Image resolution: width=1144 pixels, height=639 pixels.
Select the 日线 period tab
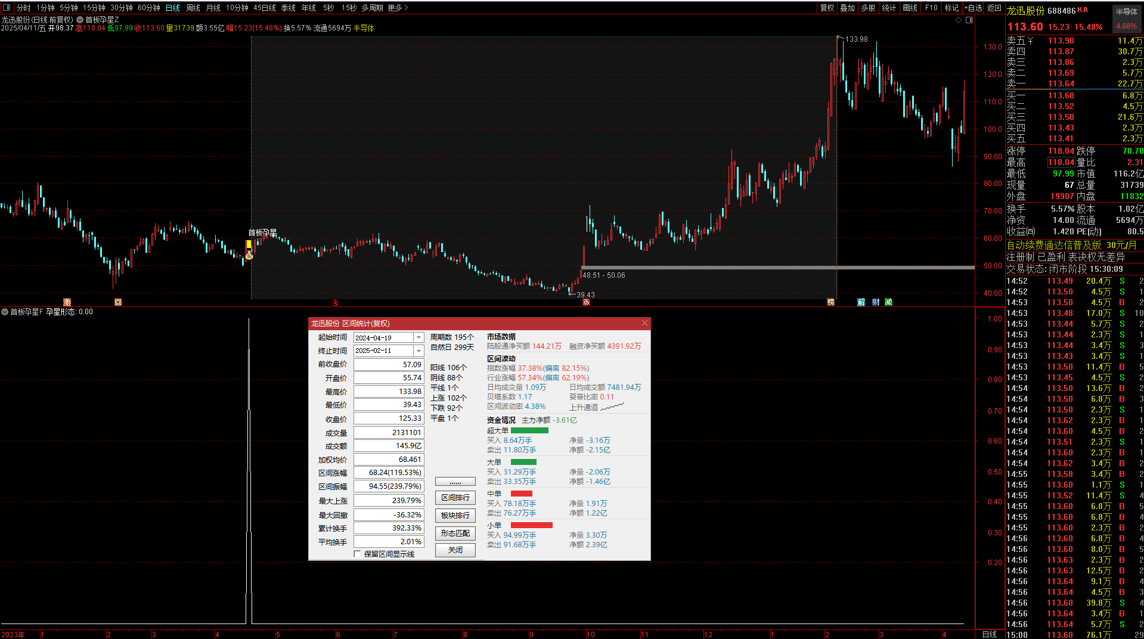coord(173,8)
